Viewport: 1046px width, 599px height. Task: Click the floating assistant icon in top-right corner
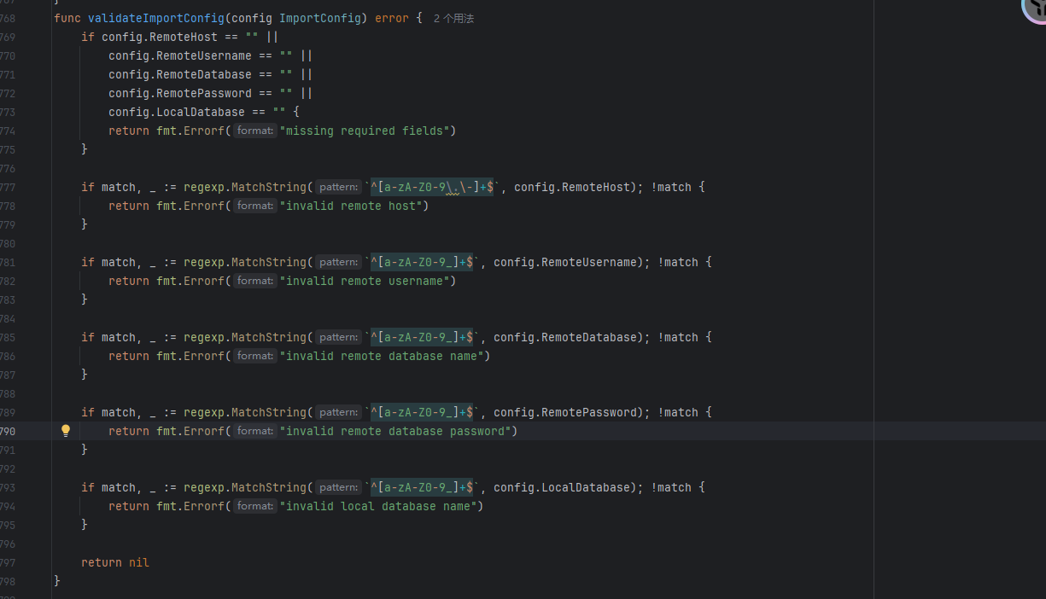click(x=1035, y=7)
